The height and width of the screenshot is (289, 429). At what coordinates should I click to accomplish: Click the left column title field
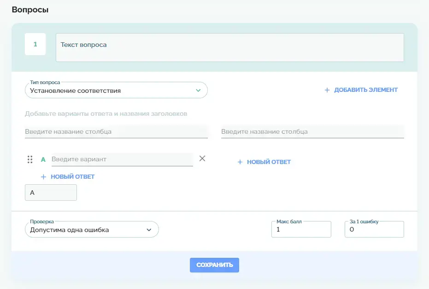116,131
